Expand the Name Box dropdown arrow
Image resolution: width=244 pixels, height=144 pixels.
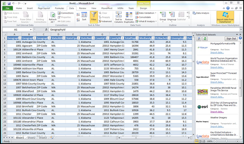tap(31, 29)
